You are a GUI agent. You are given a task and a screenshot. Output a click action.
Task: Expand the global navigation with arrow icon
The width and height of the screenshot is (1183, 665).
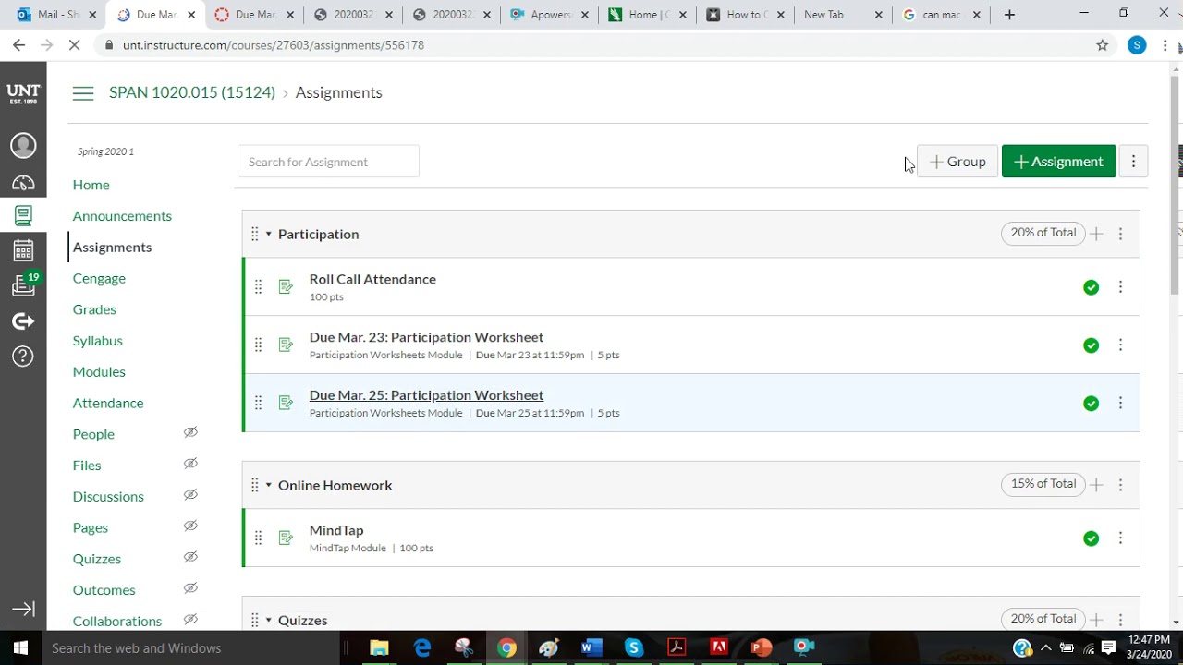point(23,609)
